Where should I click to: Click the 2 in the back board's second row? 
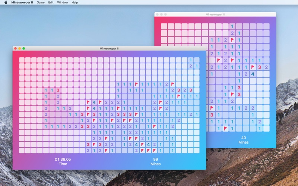coord(232,33)
